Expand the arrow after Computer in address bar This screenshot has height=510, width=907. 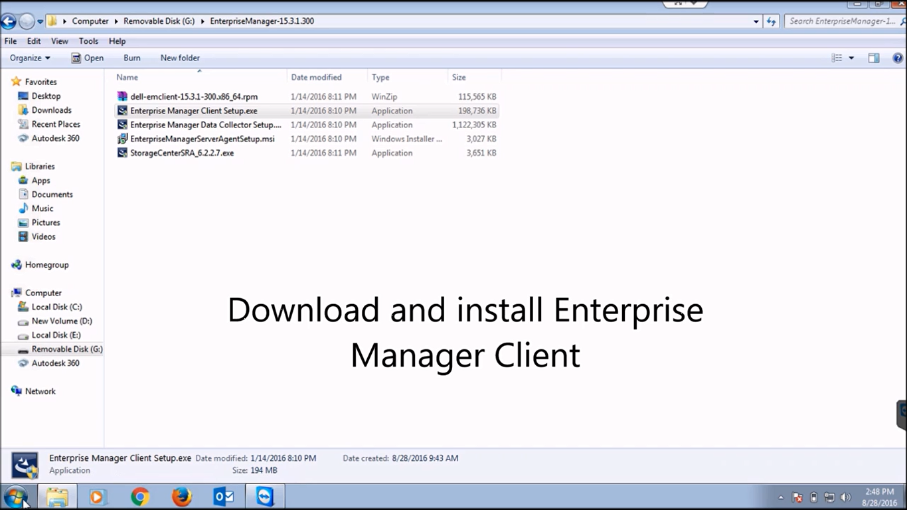(116, 21)
